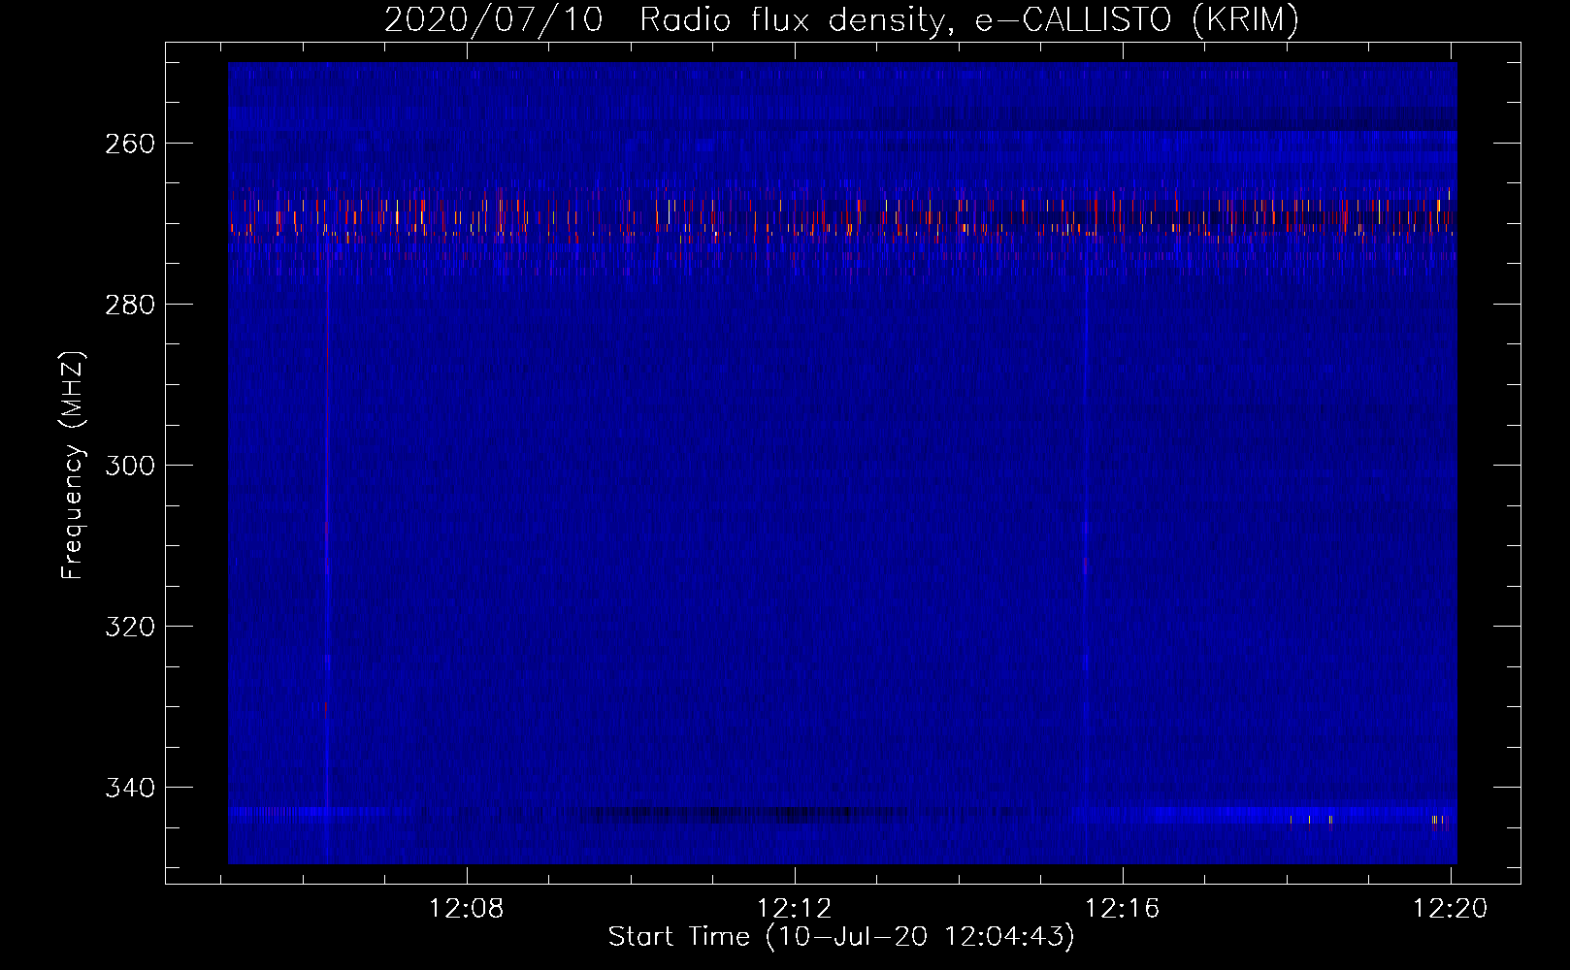Click the 12:08 time tick label
This screenshot has width=1570, height=970.
click(x=467, y=909)
